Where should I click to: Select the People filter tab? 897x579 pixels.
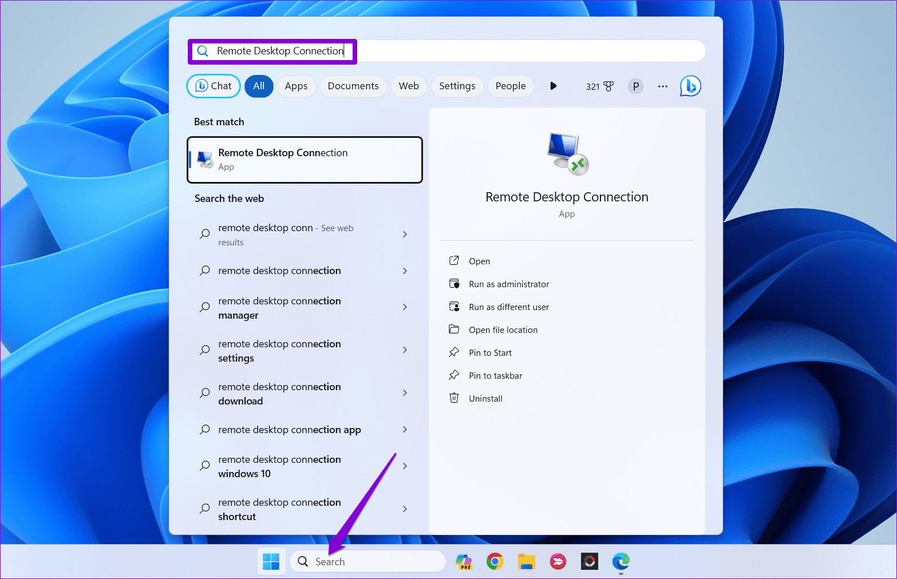click(x=511, y=86)
